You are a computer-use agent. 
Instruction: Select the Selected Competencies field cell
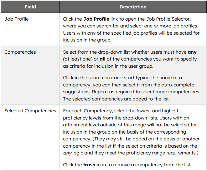tap(30, 138)
